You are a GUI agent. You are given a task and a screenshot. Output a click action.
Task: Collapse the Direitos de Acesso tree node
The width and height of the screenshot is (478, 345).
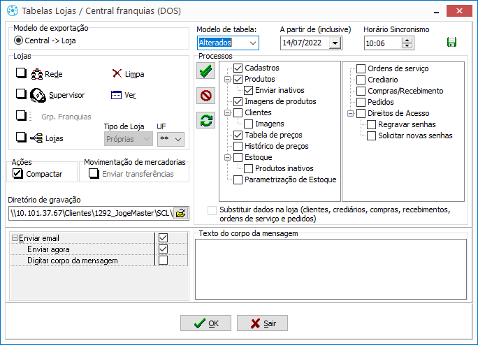point(351,113)
